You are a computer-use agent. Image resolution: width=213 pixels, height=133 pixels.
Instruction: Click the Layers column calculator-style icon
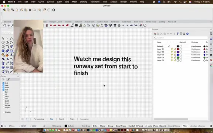pos(181,34)
